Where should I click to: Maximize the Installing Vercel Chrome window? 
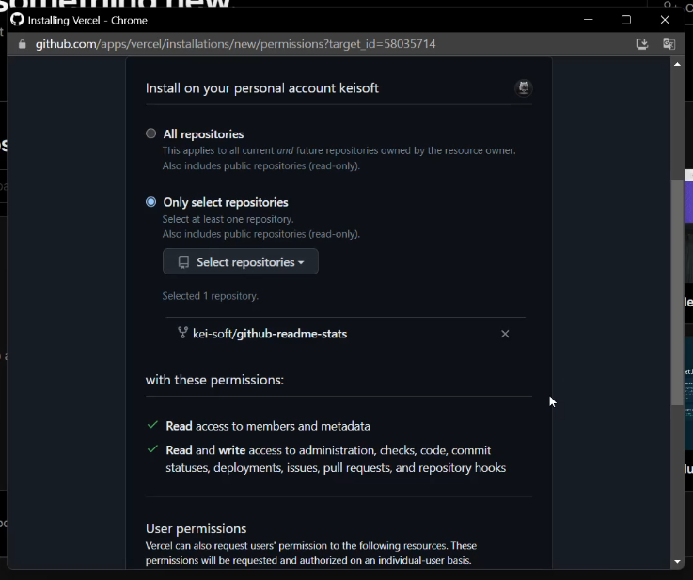point(626,20)
